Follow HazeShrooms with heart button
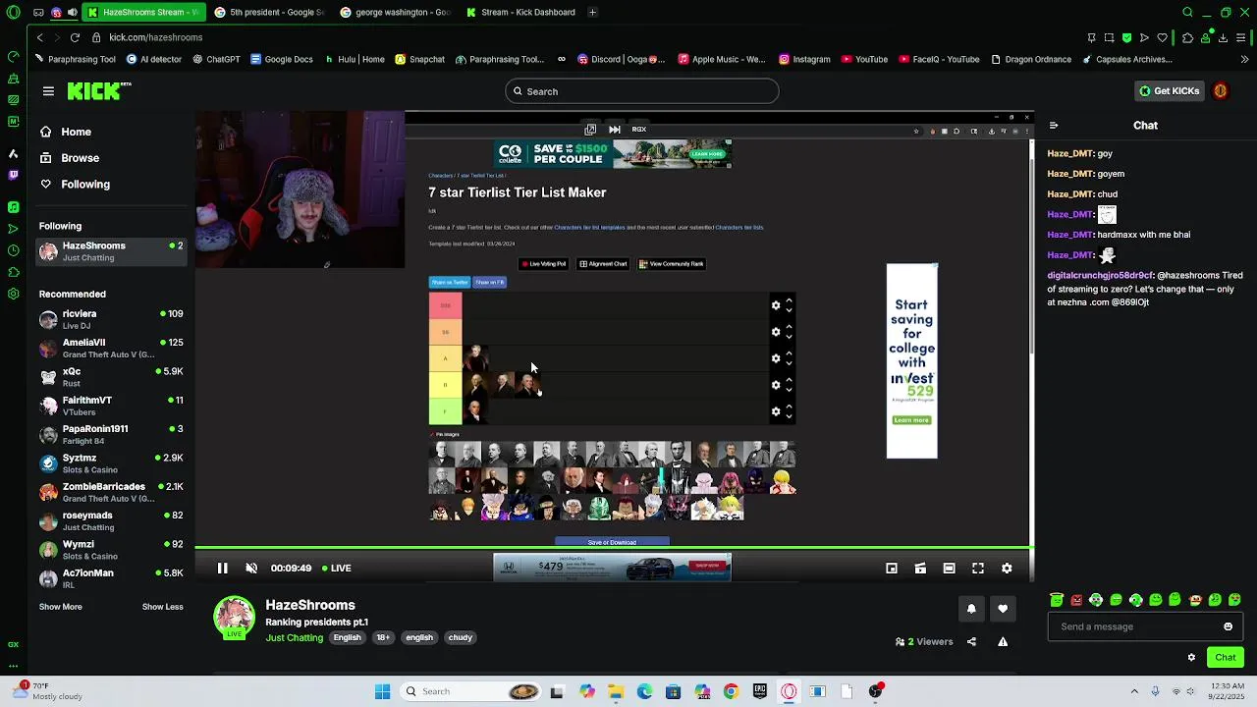The width and height of the screenshot is (1257, 707). [x=1003, y=609]
